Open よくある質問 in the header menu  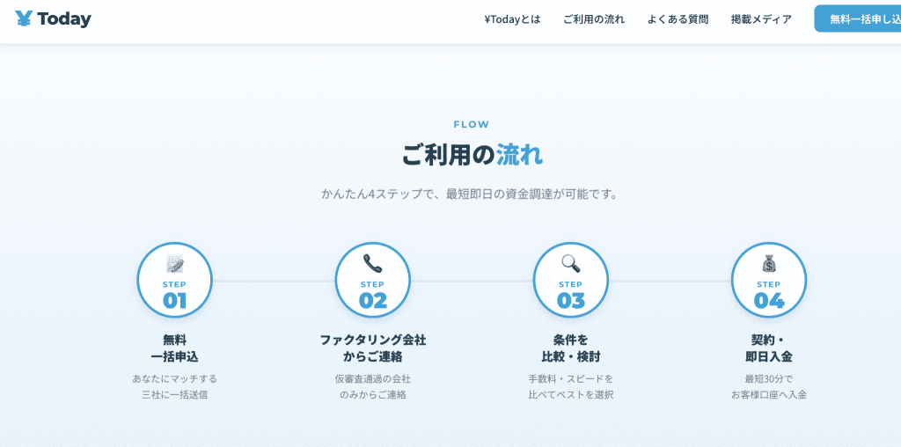[x=678, y=19]
